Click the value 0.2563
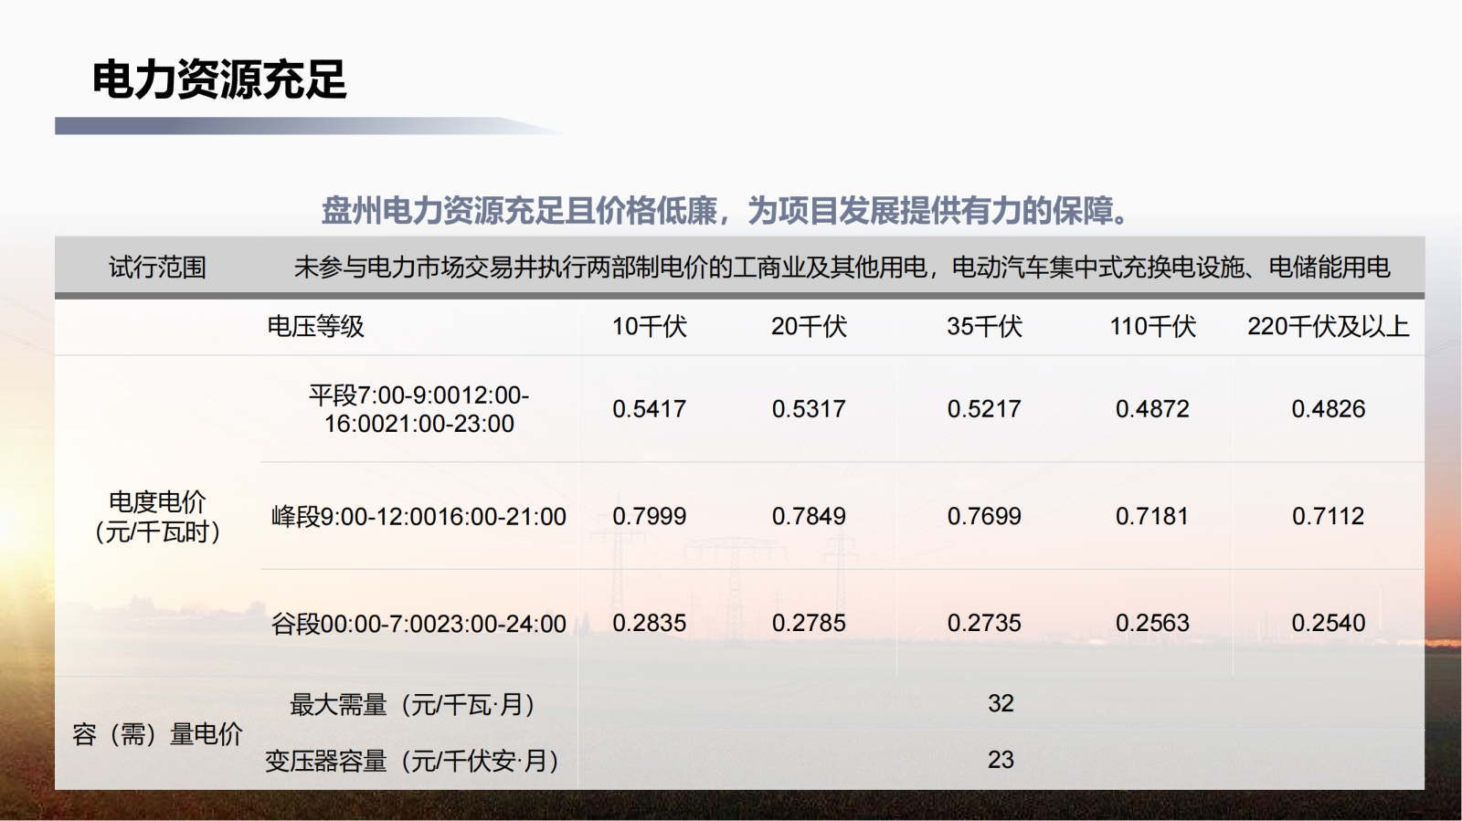Screen dimensions: 1462x821 [1152, 623]
